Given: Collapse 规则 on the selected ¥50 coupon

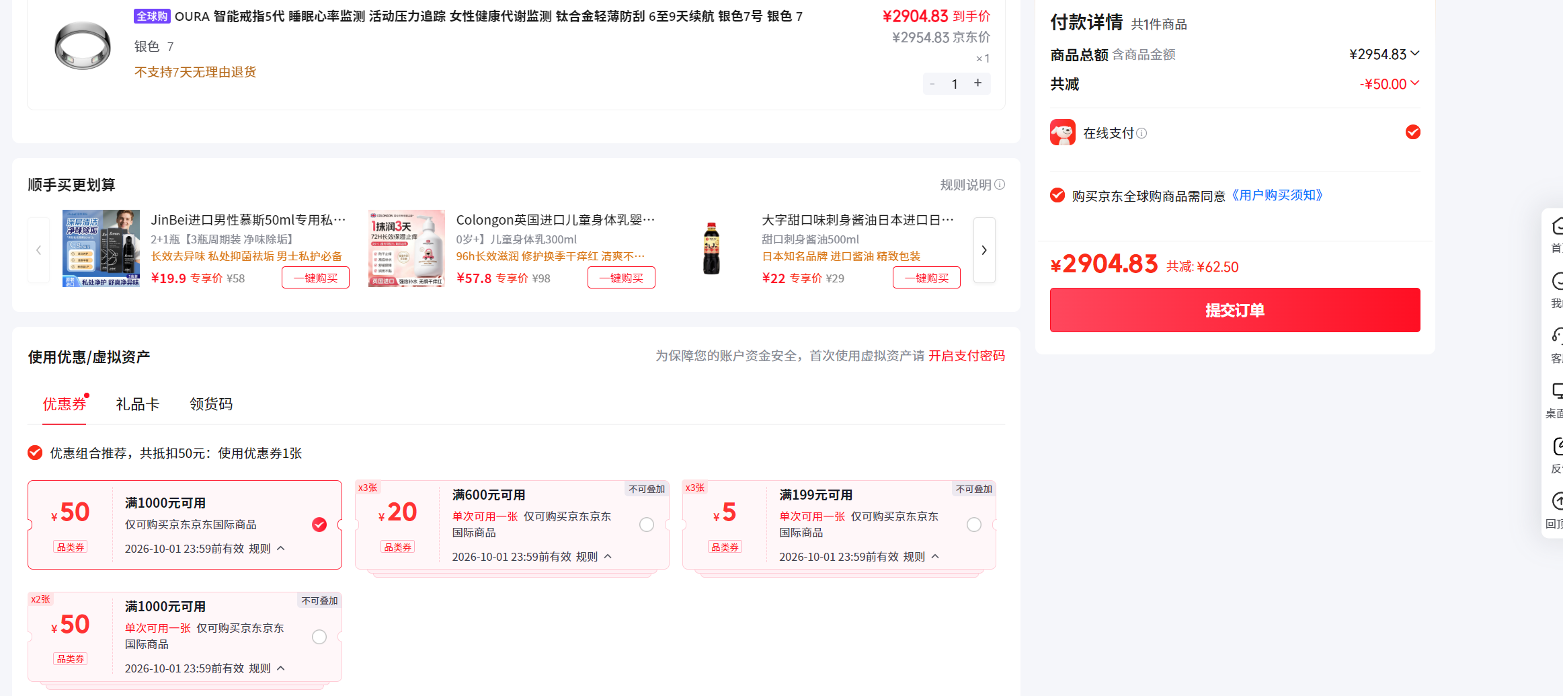Looking at the screenshot, I should tap(268, 549).
